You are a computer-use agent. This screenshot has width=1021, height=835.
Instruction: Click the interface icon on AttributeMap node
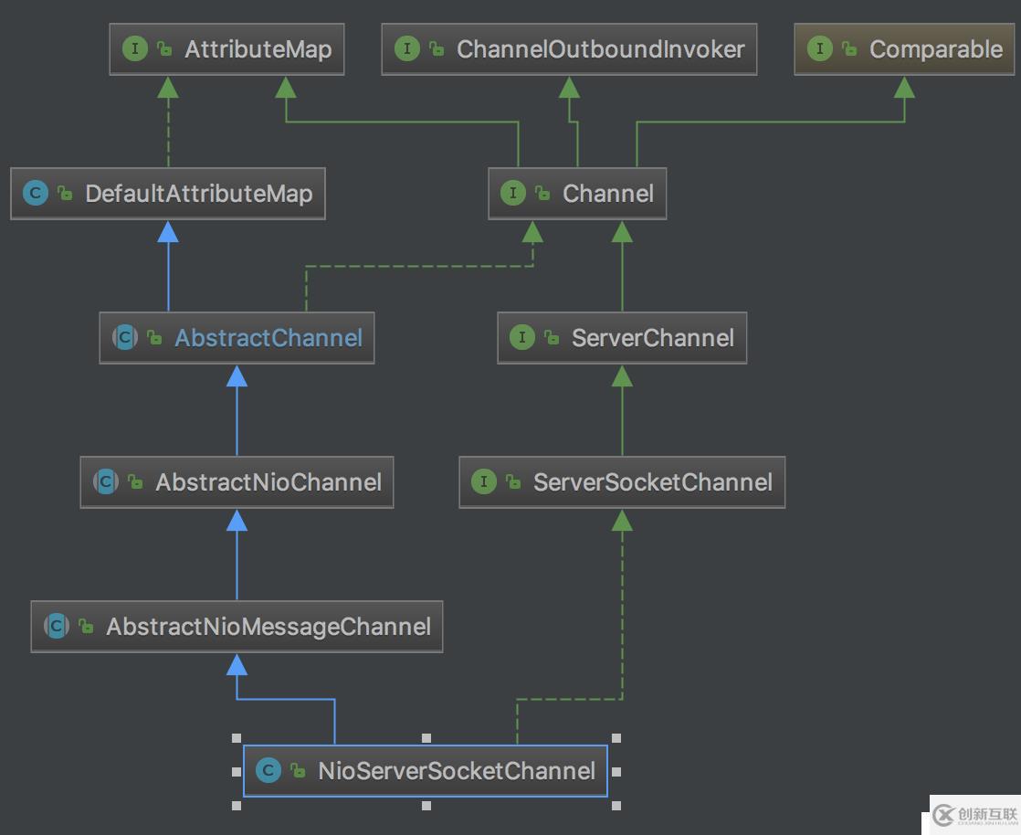pos(135,48)
